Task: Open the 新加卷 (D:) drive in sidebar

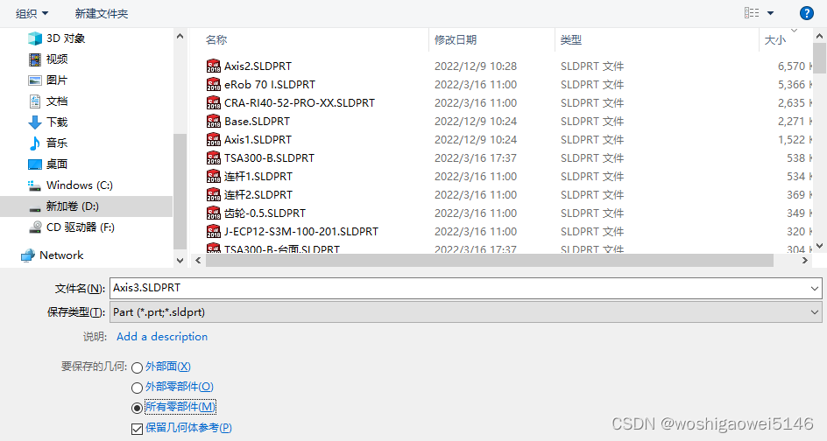Action: [72, 206]
